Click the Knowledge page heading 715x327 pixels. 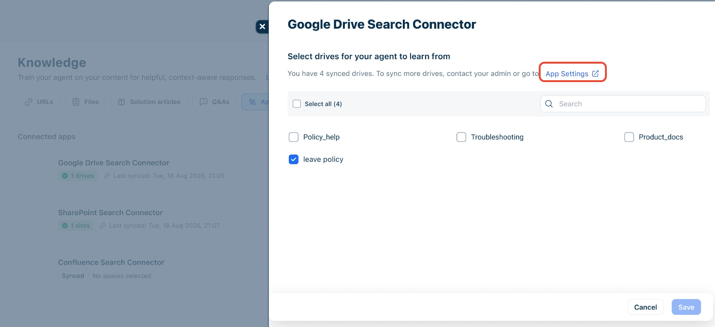pyautogui.click(x=52, y=63)
